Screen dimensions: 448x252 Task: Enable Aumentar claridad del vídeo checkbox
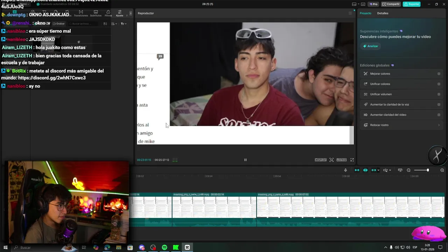pyautogui.click(x=439, y=115)
